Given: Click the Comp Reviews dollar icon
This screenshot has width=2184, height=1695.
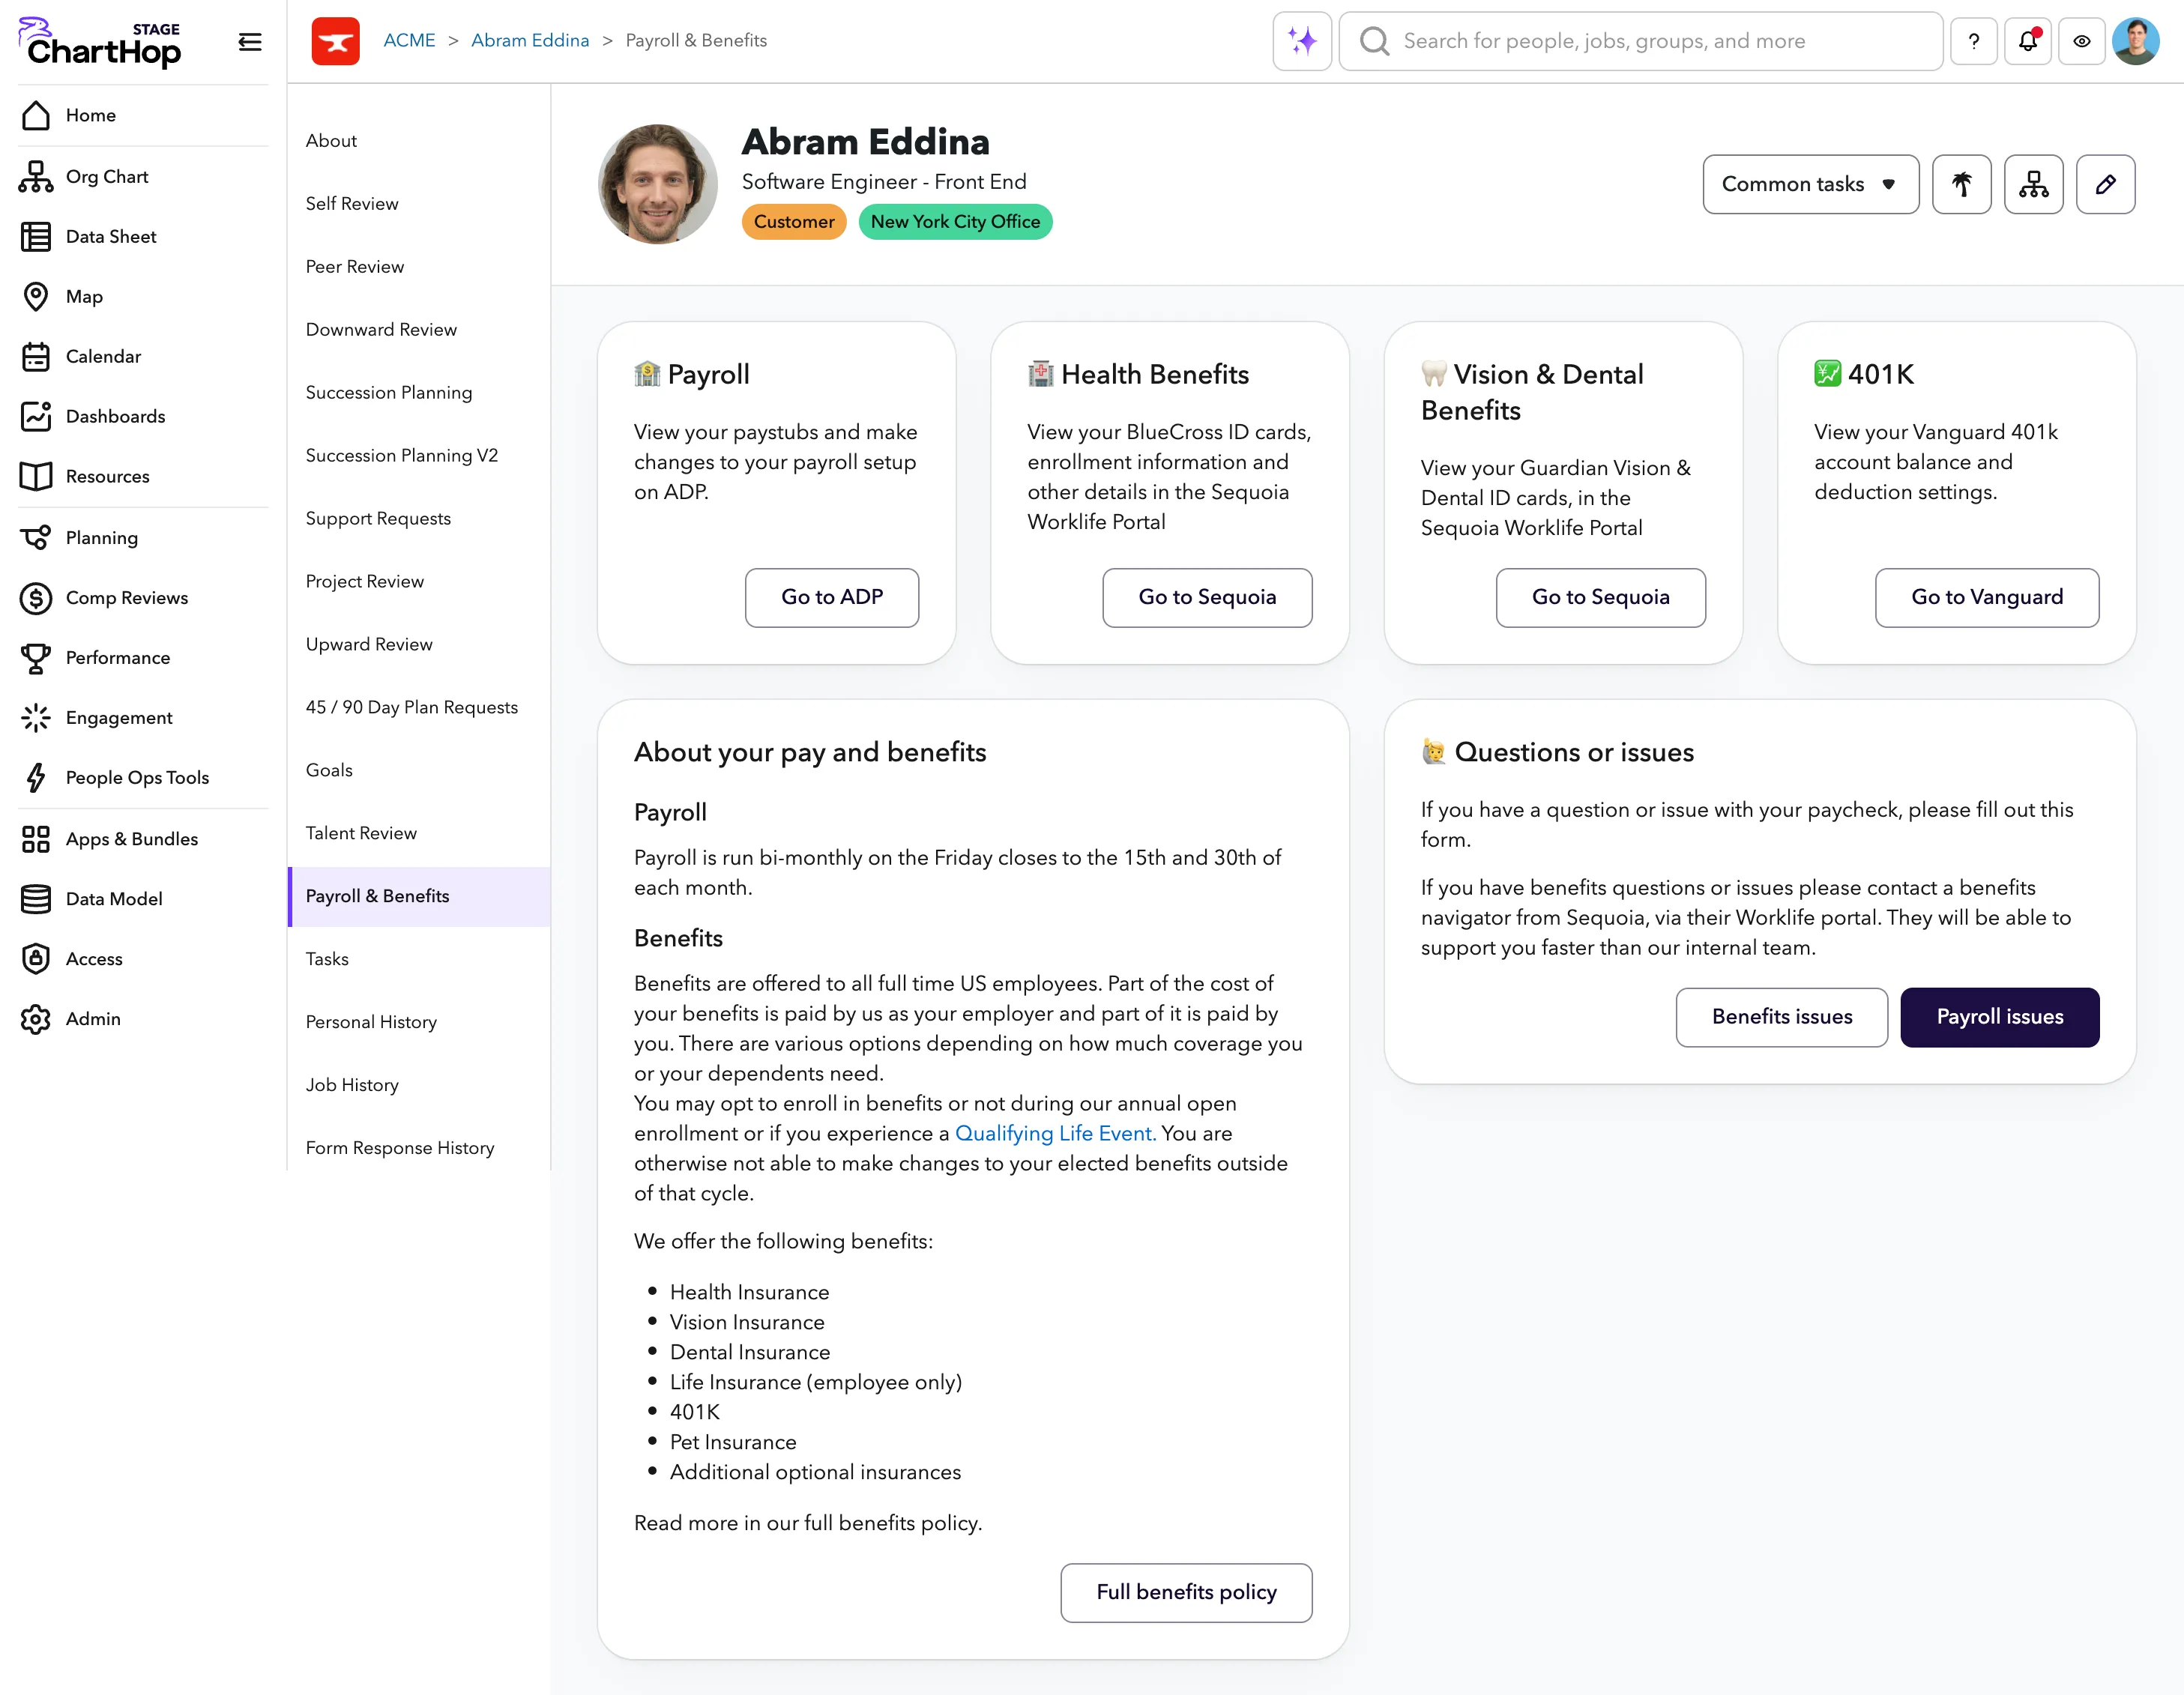Looking at the screenshot, I should pyautogui.click(x=36, y=598).
